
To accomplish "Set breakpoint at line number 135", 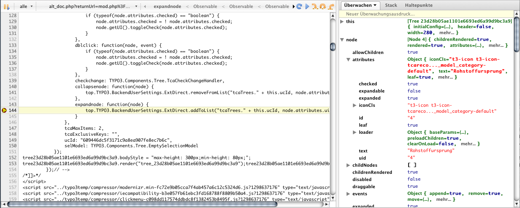I will click(x=12, y=57).
